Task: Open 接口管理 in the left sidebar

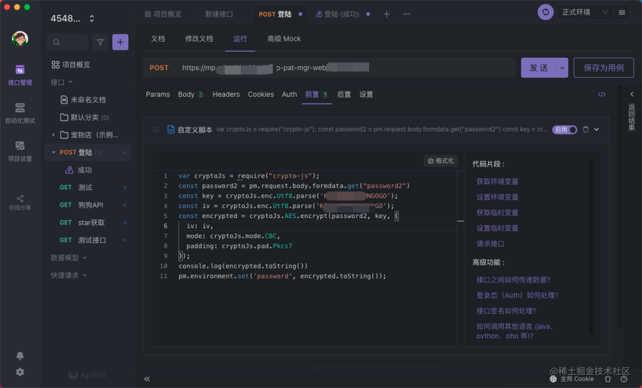Action: click(x=20, y=75)
